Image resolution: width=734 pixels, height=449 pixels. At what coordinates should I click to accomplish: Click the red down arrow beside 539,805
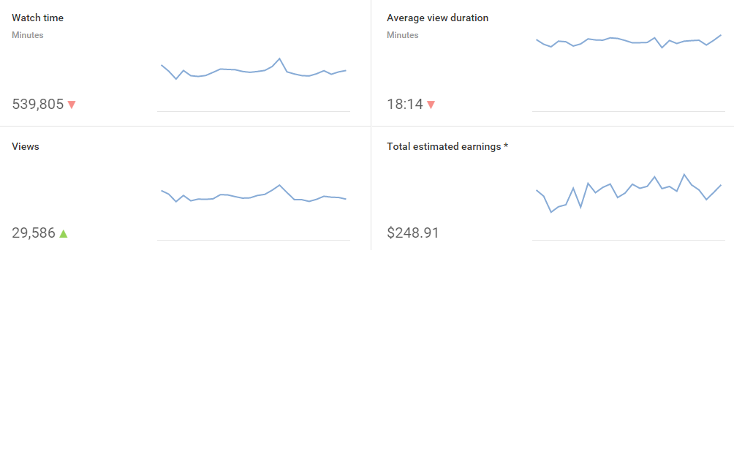coord(72,105)
